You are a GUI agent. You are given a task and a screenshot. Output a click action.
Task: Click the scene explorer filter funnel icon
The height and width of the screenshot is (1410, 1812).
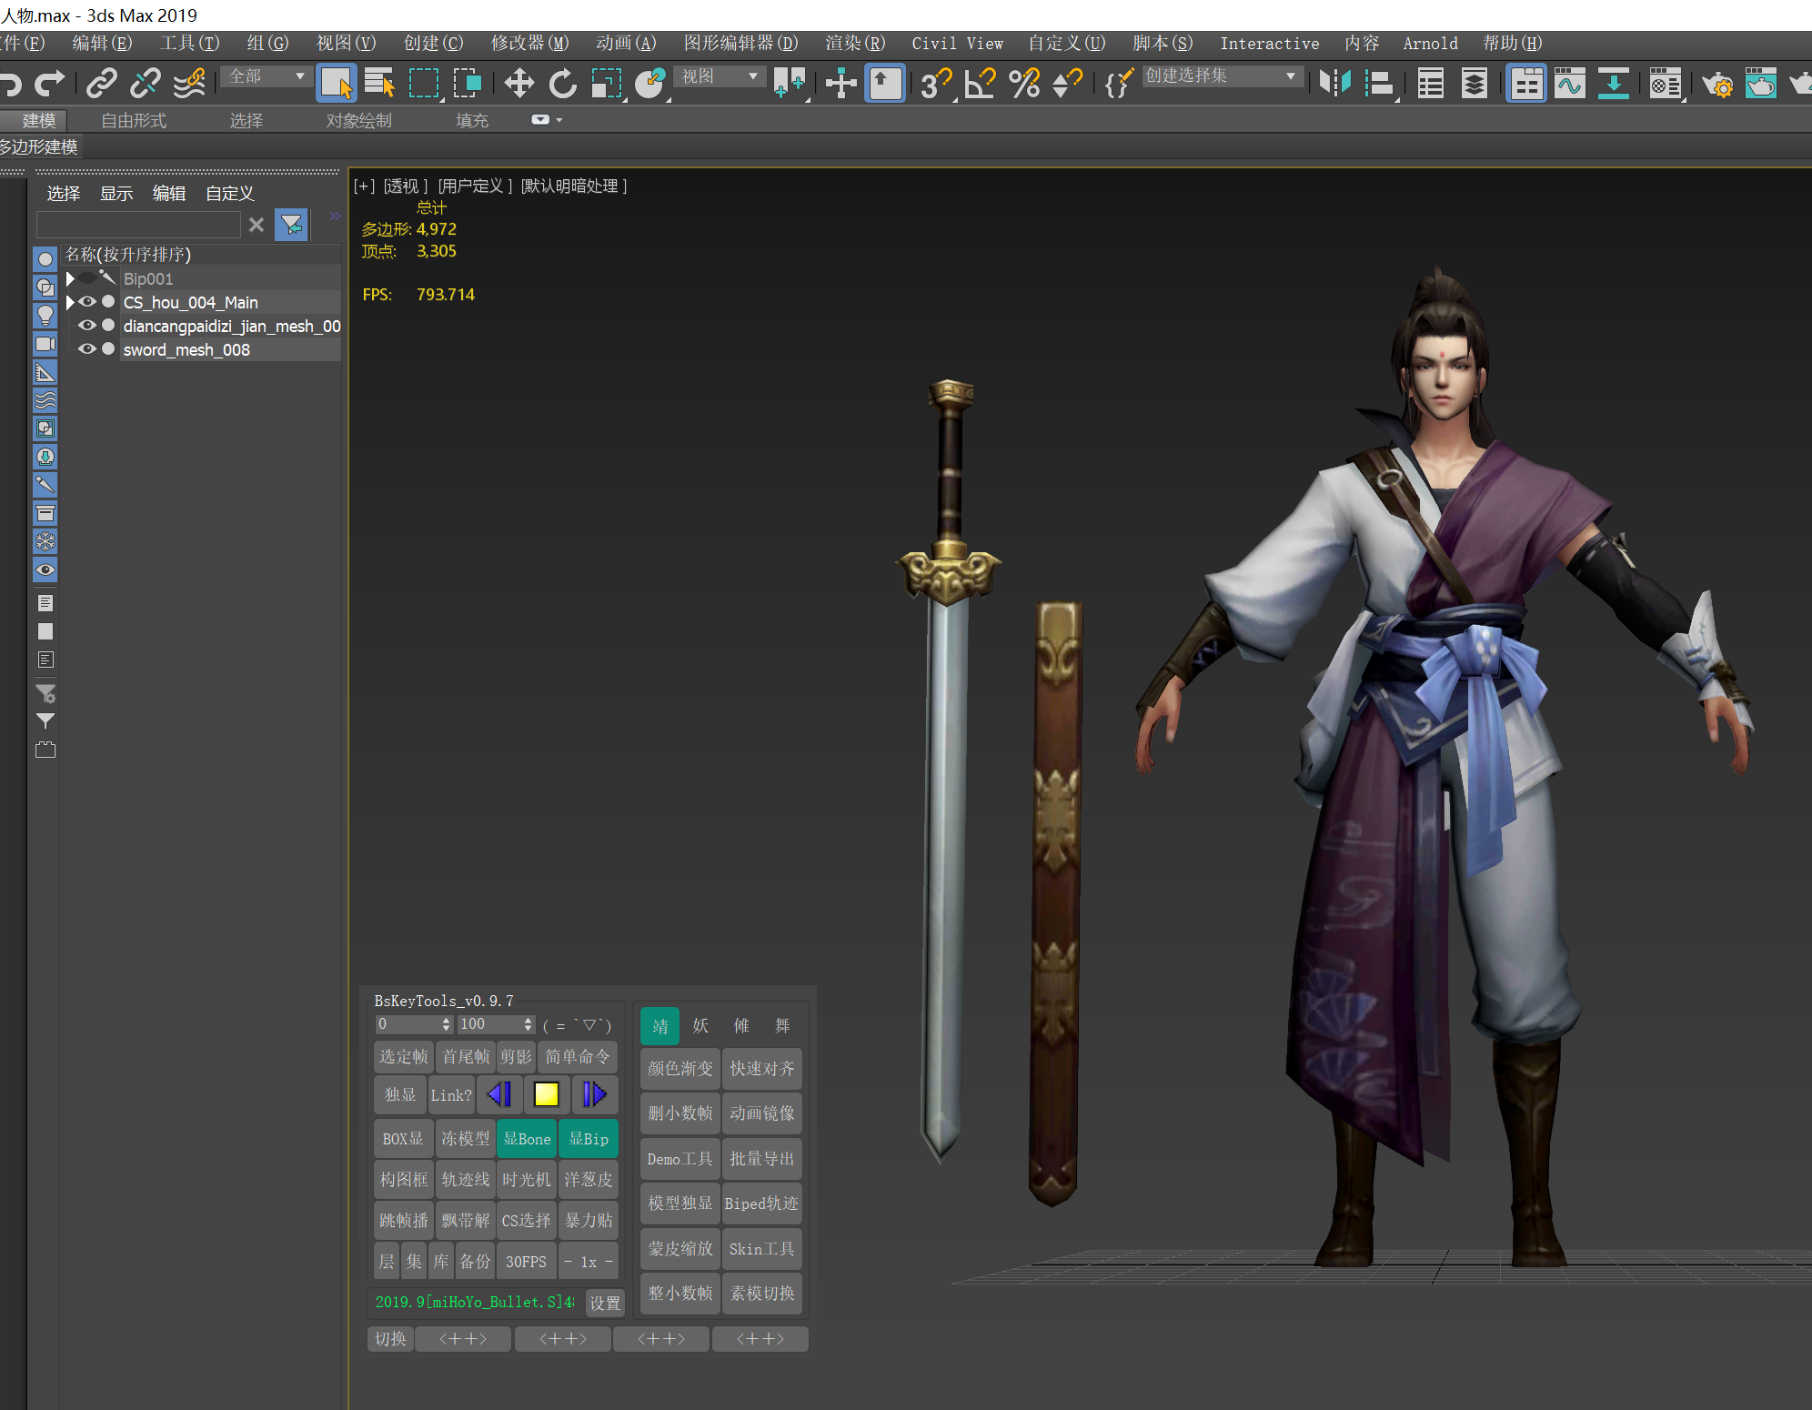pyautogui.click(x=292, y=225)
